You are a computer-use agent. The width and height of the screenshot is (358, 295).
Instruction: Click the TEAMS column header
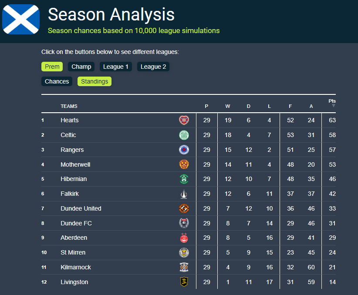(69, 106)
